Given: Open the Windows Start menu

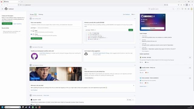Looking at the screenshot, I should pos(2,107).
